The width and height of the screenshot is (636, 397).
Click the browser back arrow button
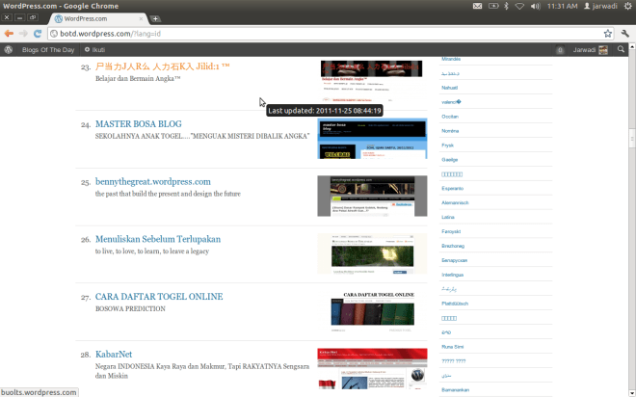pos(9,33)
